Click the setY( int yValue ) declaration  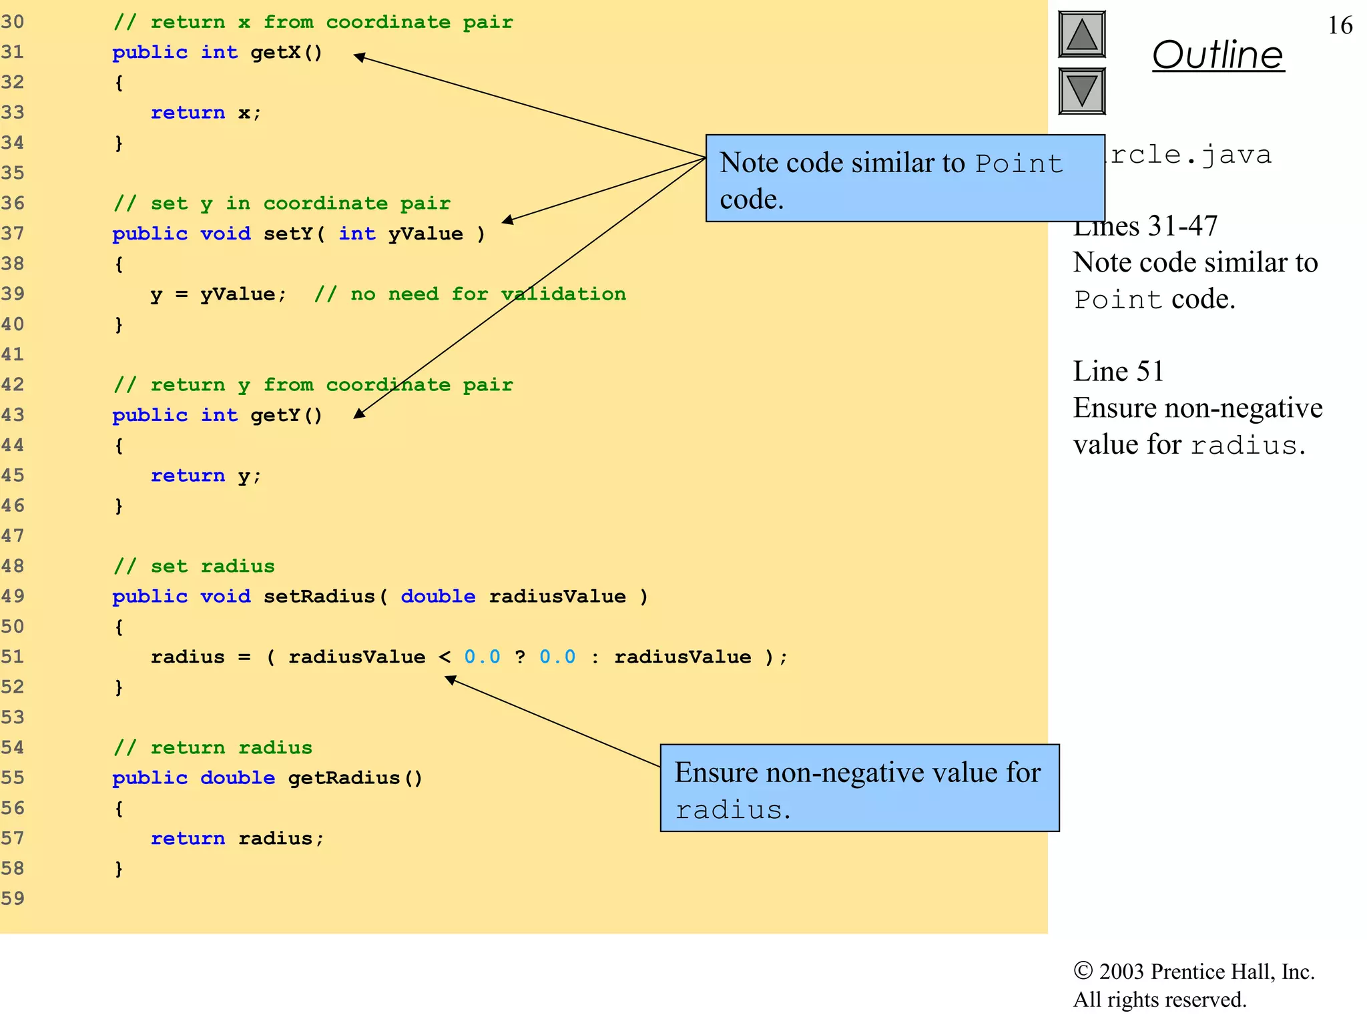(x=298, y=234)
